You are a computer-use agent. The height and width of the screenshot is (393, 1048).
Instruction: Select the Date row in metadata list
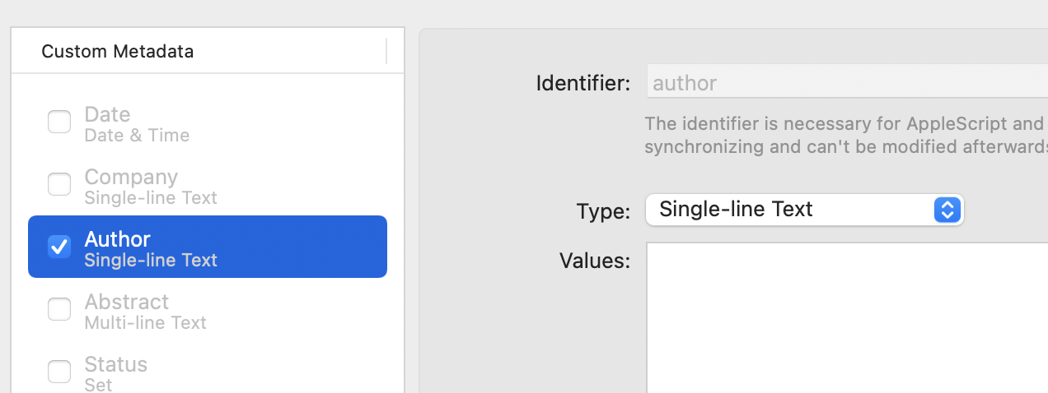tap(208, 123)
